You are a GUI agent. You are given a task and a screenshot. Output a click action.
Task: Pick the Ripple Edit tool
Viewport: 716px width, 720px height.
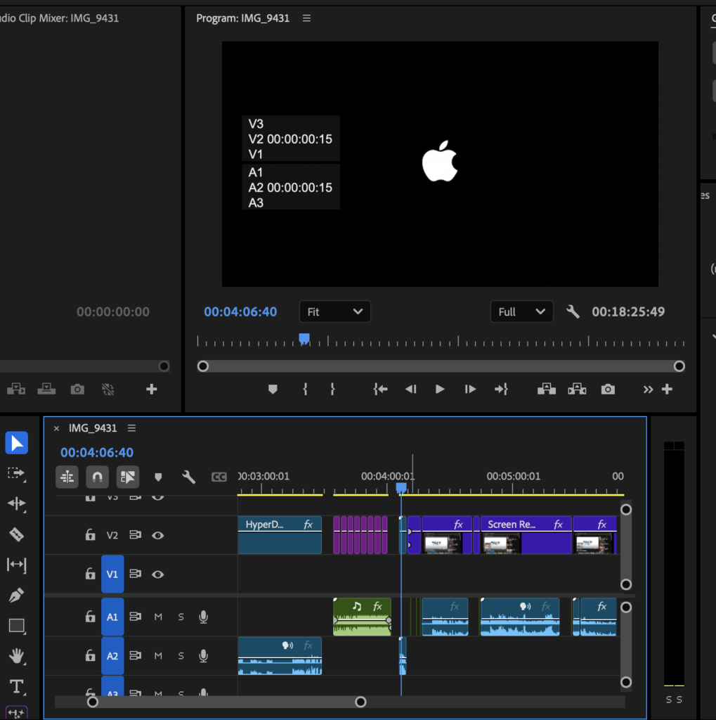coord(17,503)
